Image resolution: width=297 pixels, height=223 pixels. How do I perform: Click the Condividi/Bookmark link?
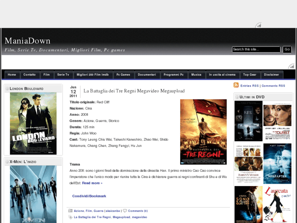click(89, 196)
